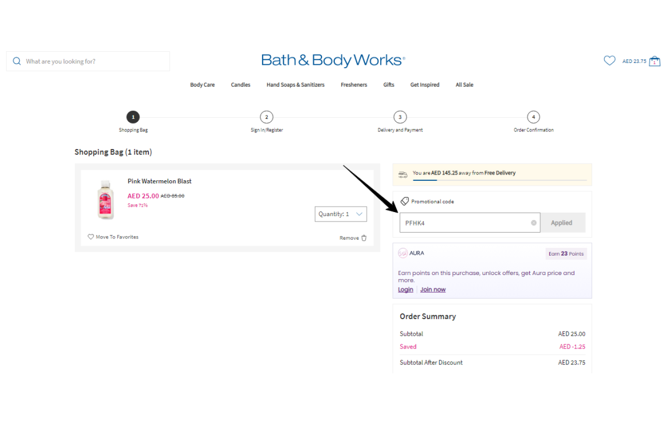
Task: Open the Get Inspired menu
Action: [424, 85]
